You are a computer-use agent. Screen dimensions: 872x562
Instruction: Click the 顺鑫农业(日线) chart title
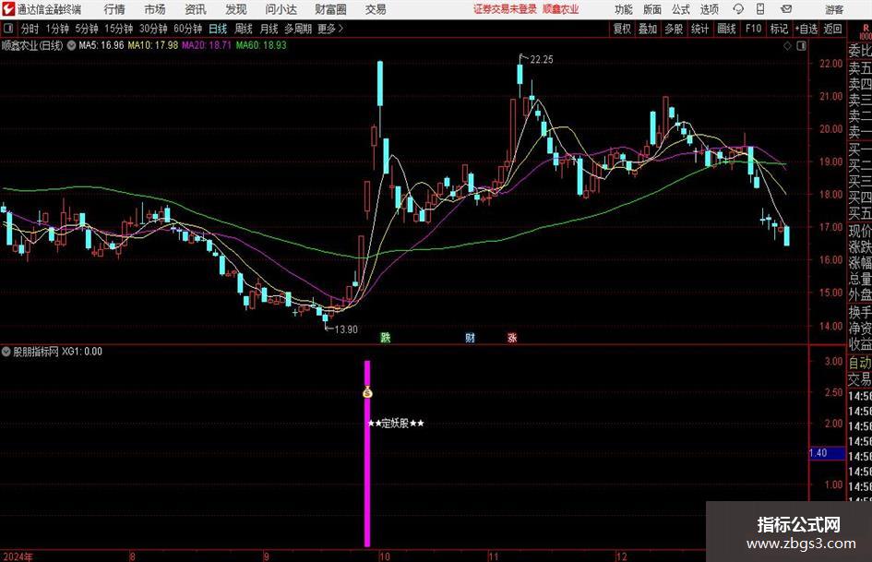[32, 45]
